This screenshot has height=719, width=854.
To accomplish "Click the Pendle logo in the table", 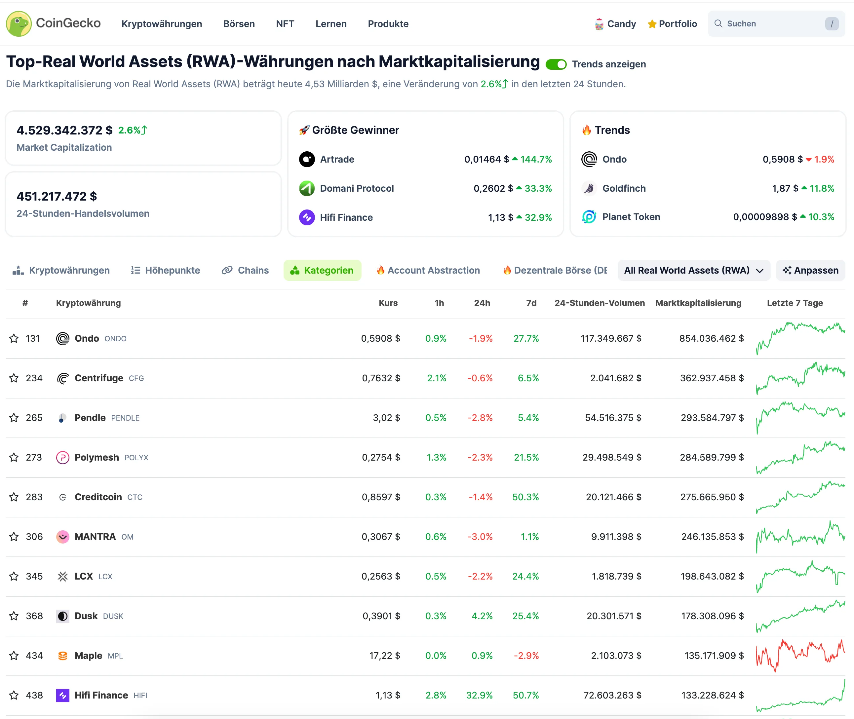I will click(x=63, y=418).
